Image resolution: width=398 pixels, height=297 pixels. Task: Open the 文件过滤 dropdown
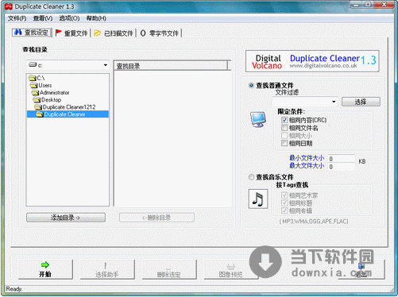coord(334,102)
